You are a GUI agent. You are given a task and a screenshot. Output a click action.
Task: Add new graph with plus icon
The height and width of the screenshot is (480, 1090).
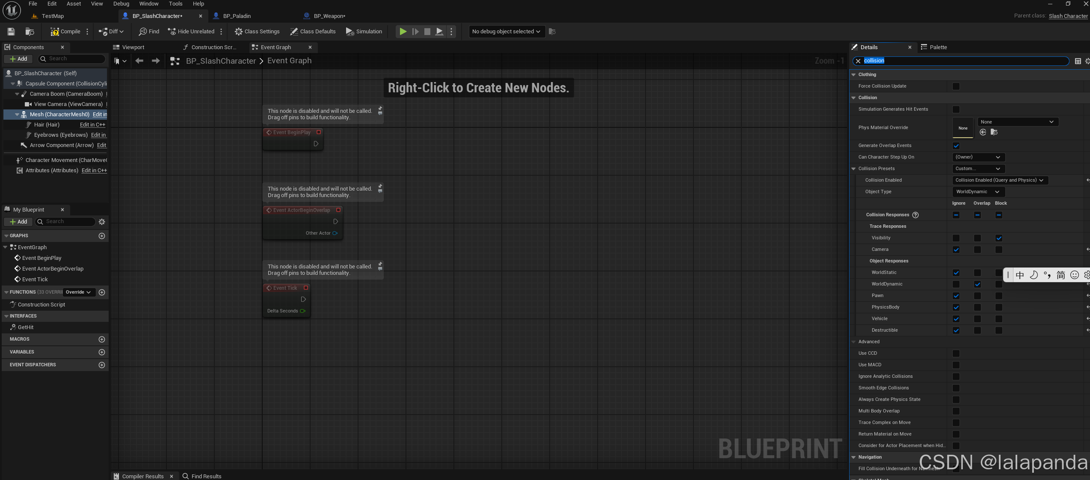coord(102,236)
